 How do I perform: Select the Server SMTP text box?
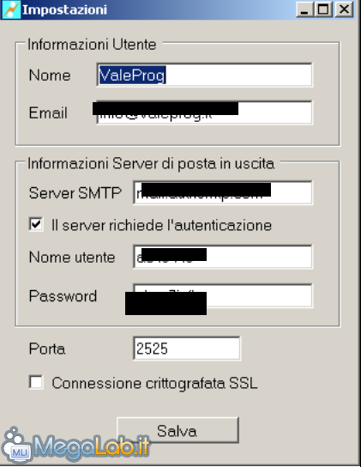click(x=223, y=192)
